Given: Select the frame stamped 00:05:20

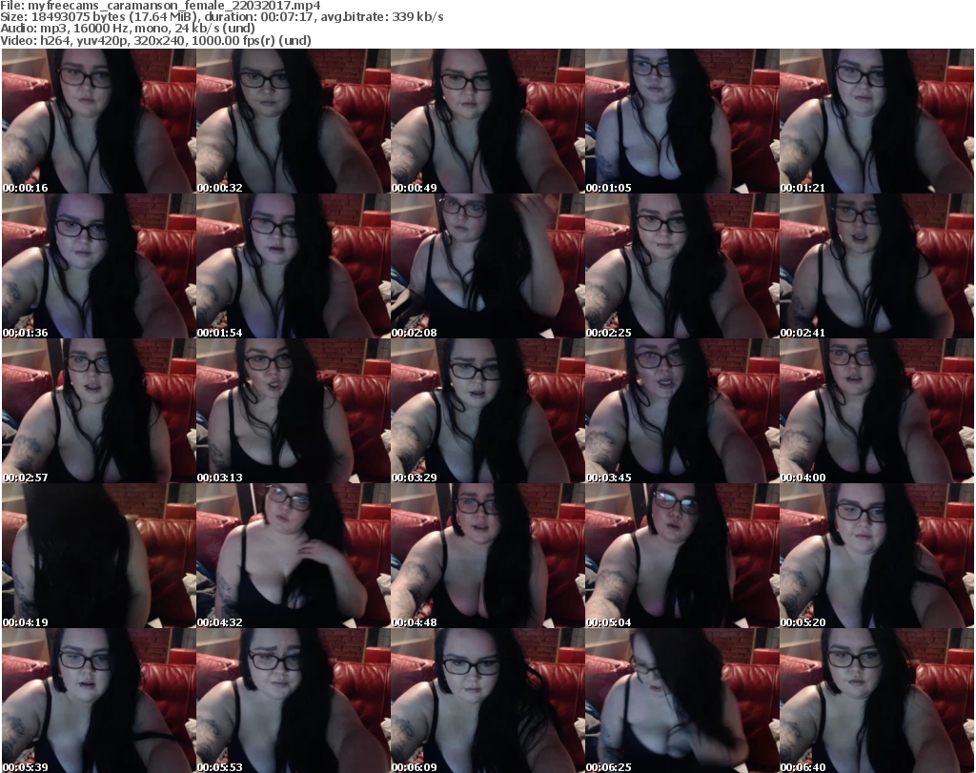Looking at the screenshot, I should pos(877,556).
